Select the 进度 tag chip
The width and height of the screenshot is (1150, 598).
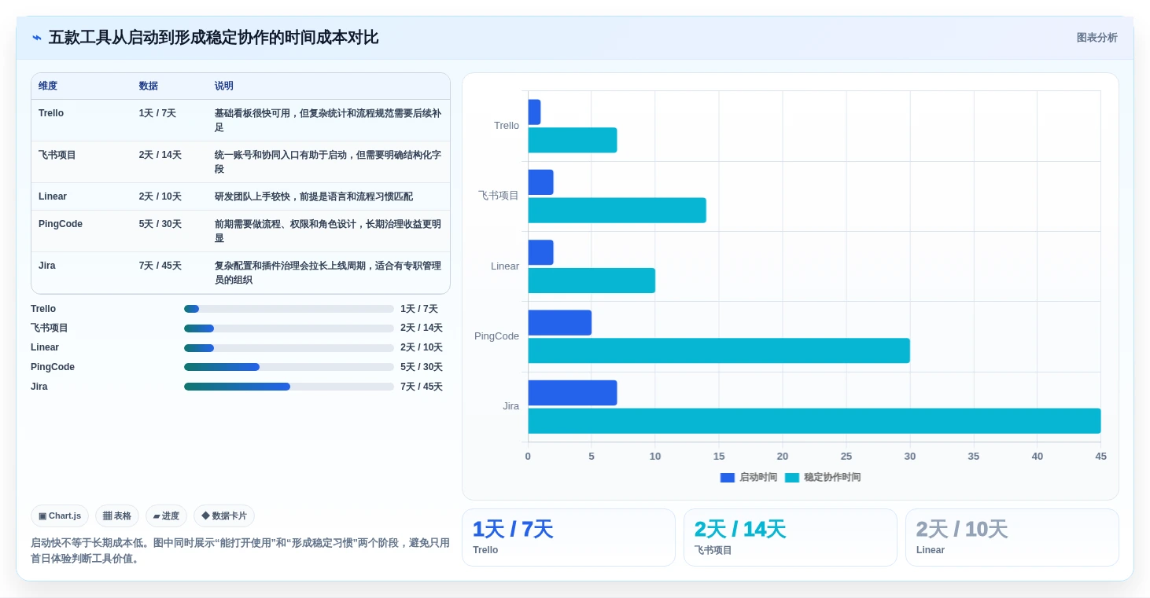click(x=166, y=516)
